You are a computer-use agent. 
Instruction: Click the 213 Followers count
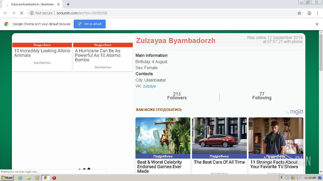[x=177, y=96]
